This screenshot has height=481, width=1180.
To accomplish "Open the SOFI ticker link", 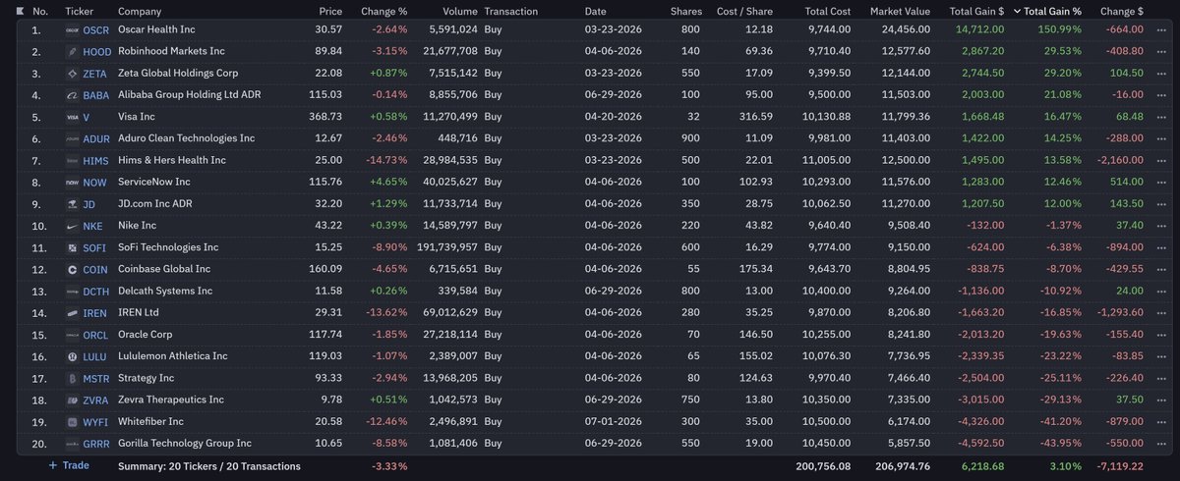I will coord(95,247).
